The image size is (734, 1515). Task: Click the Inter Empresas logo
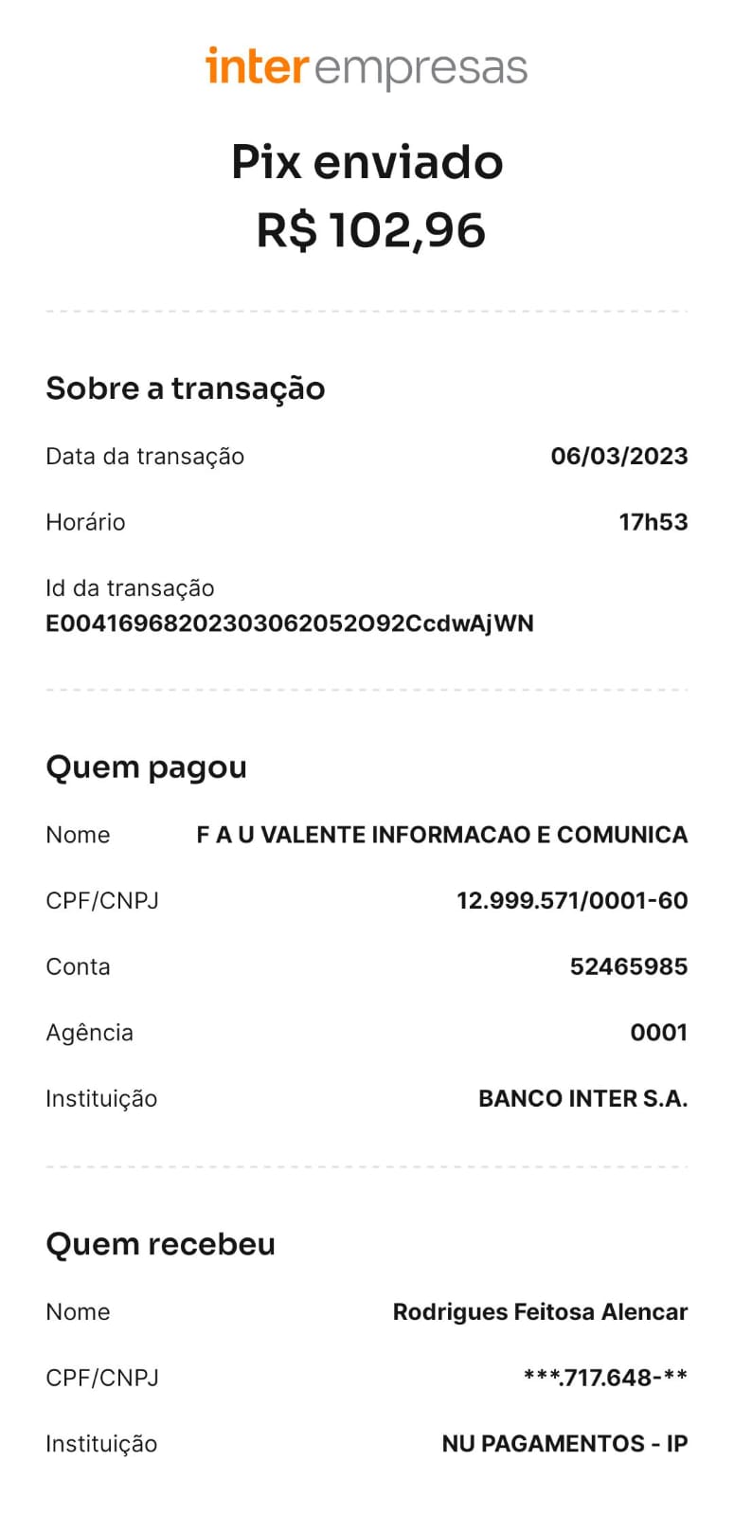pos(367,67)
